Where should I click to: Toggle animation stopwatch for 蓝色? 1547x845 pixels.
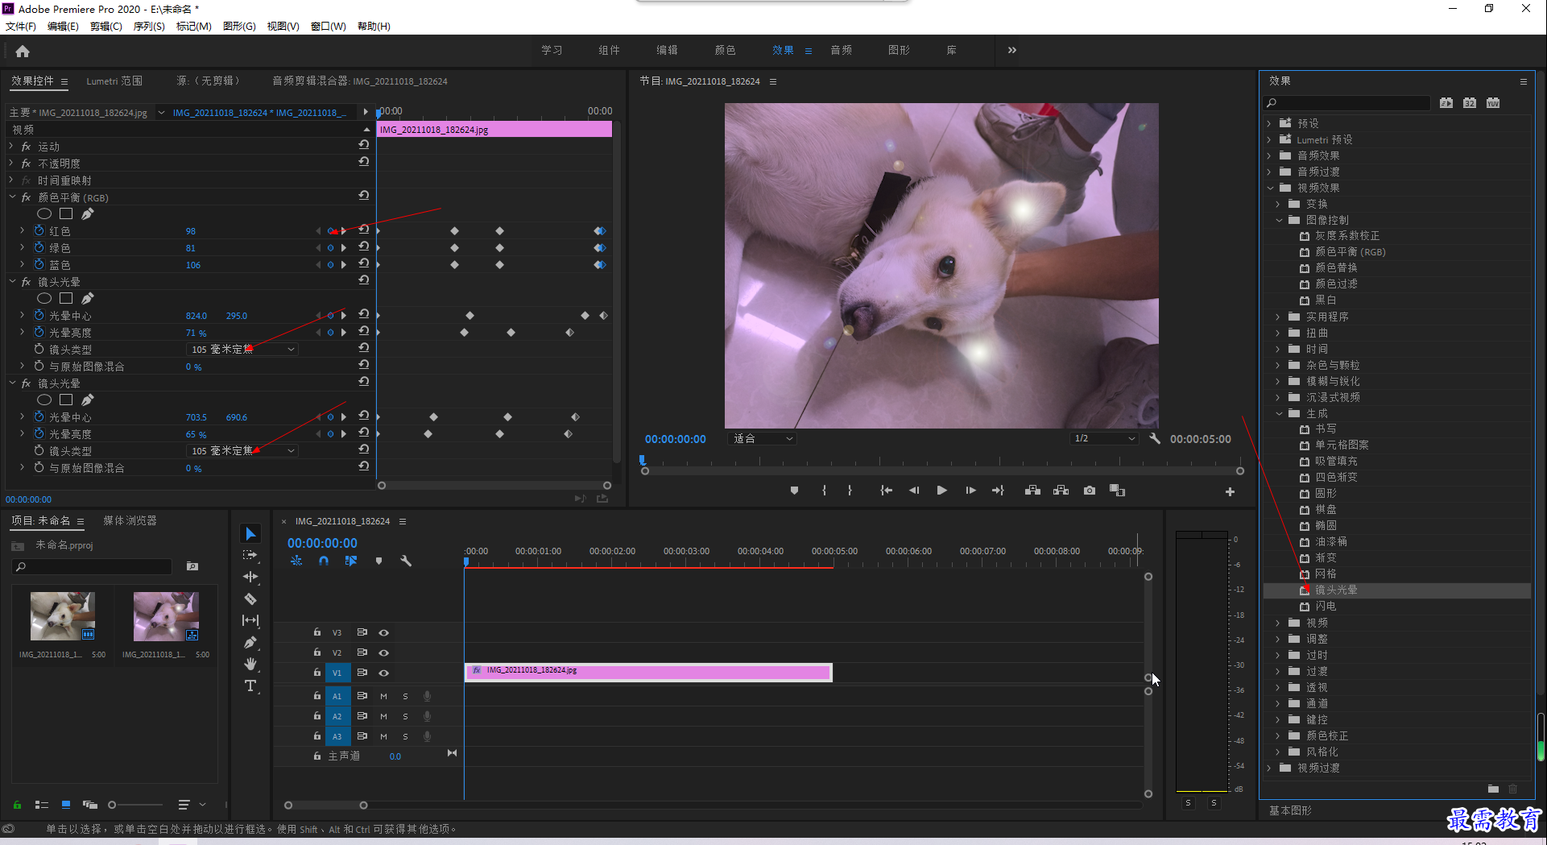39,264
